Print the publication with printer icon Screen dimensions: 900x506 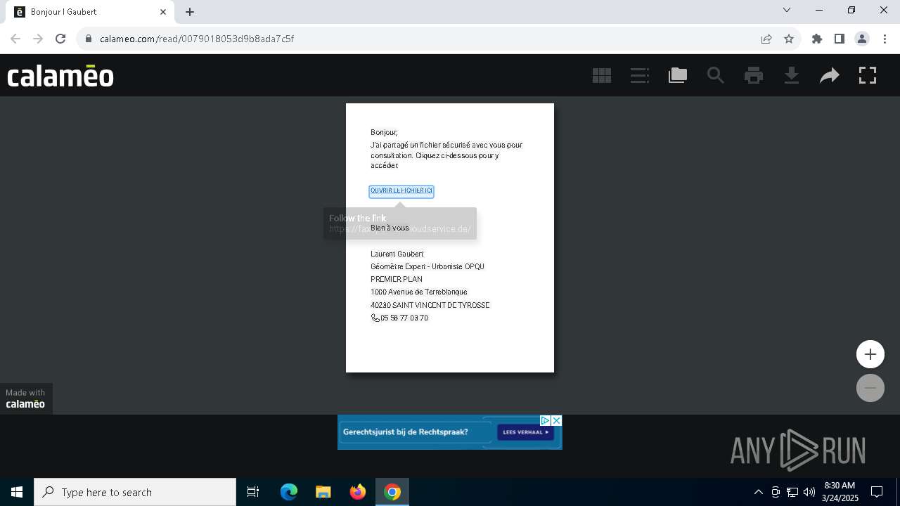(x=754, y=75)
